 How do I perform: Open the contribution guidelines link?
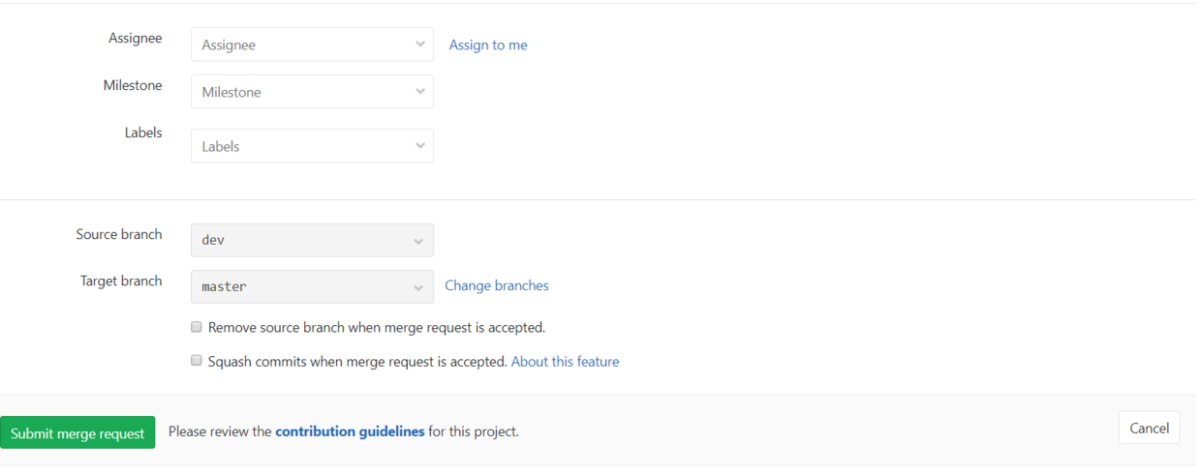350,431
